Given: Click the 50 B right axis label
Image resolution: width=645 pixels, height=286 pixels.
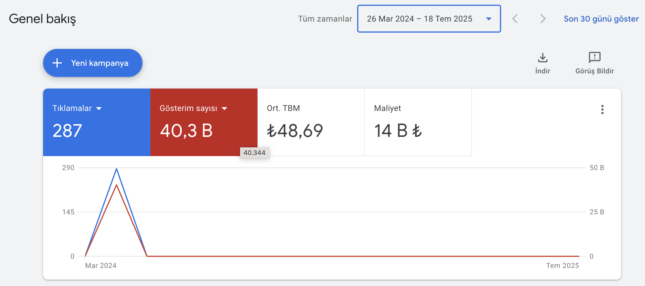Looking at the screenshot, I should click(x=597, y=168).
